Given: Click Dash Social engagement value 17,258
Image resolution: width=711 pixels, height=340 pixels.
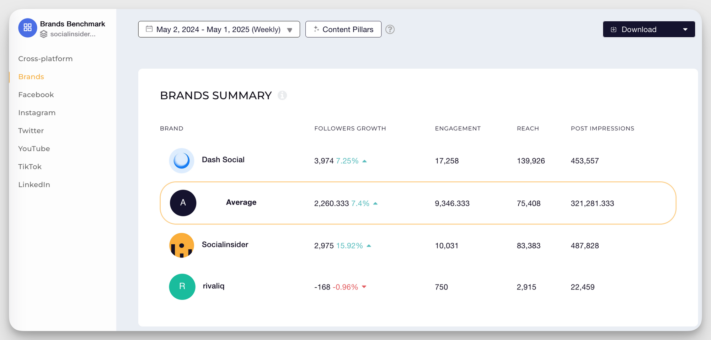Looking at the screenshot, I should click(447, 161).
